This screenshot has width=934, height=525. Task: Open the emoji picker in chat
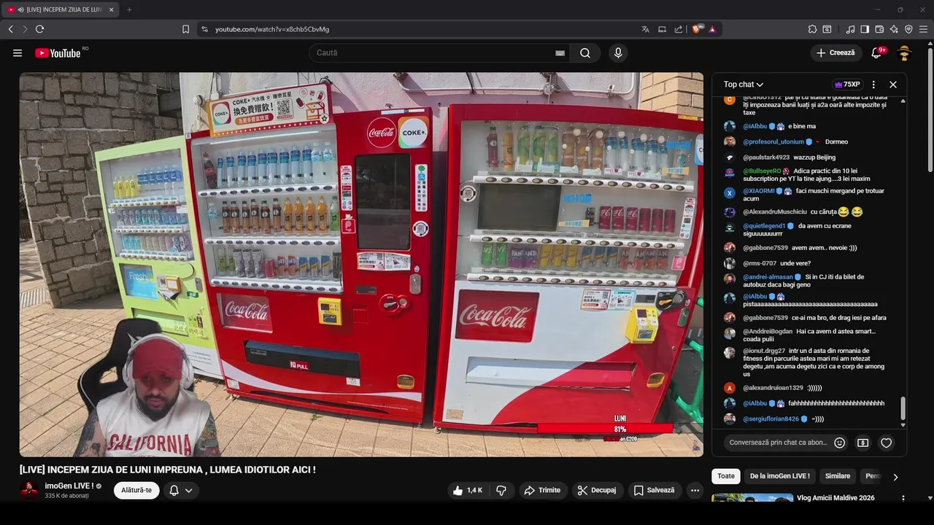840,443
